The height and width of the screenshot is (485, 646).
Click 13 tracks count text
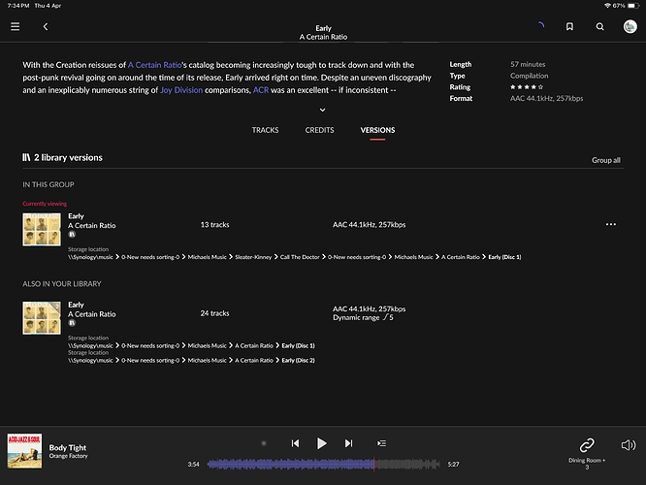tap(214, 225)
